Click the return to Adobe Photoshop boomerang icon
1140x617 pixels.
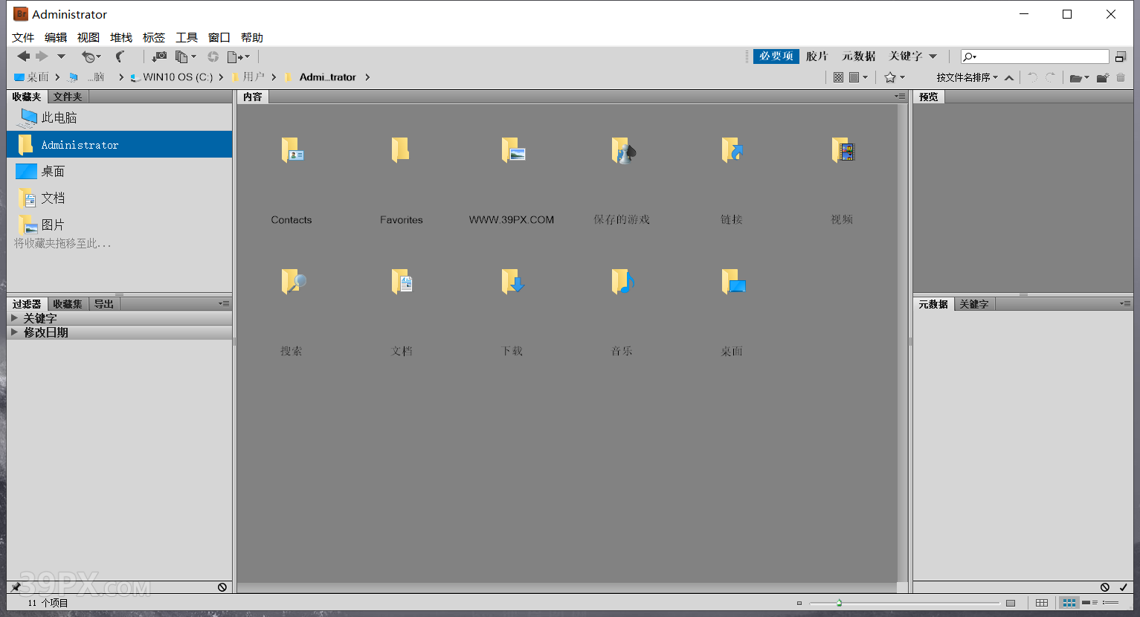[x=120, y=56]
